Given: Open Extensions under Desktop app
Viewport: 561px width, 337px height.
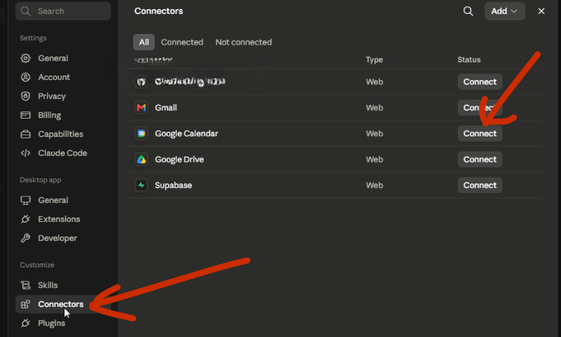Looking at the screenshot, I should click(59, 219).
